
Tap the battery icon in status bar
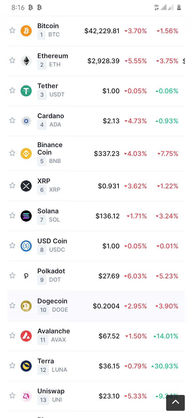179,8
